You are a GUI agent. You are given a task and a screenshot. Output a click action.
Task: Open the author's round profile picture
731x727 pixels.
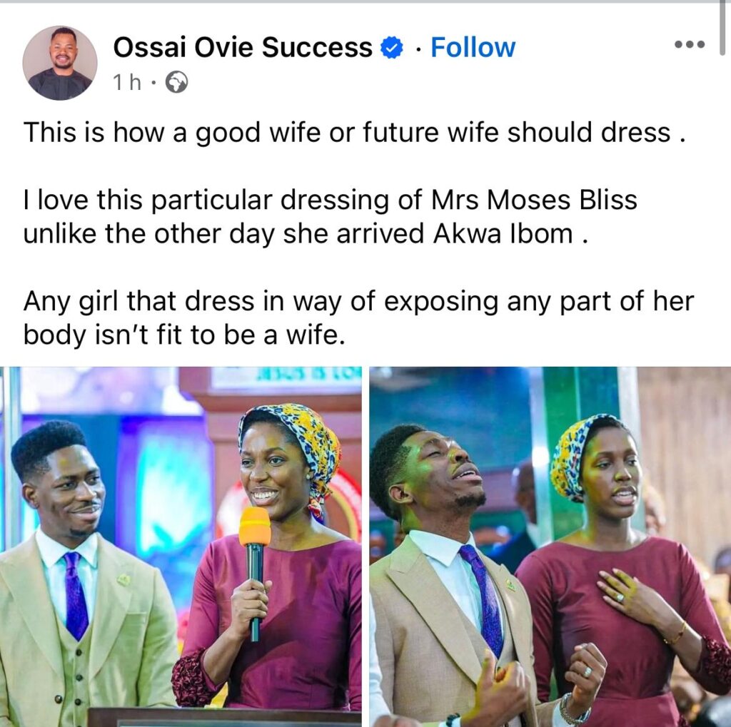click(x=60, y=63)
